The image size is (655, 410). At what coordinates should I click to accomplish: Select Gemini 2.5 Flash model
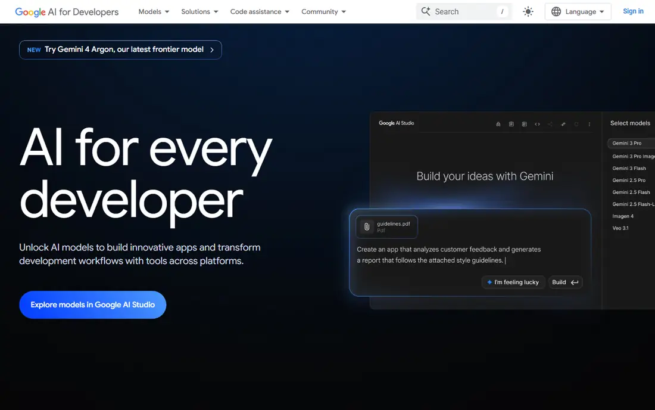[631, 192]
